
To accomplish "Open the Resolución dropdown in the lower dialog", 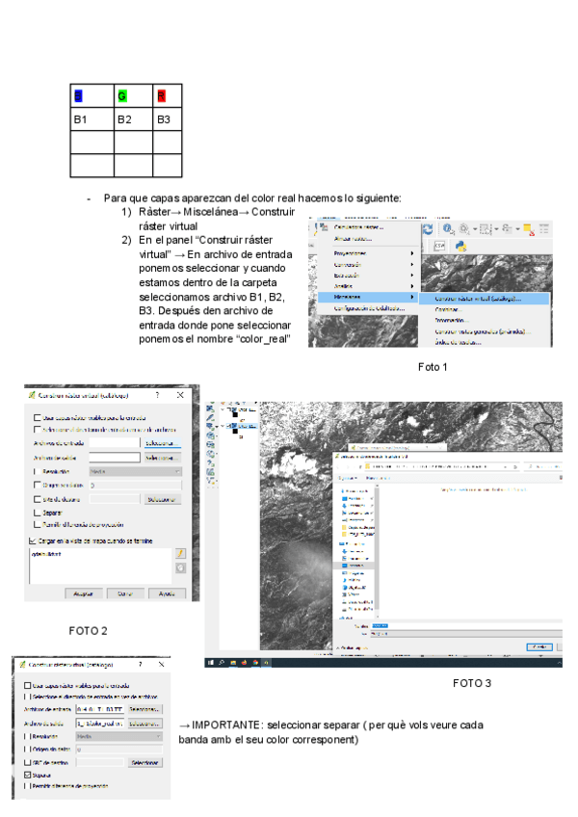I will (119, 736).
